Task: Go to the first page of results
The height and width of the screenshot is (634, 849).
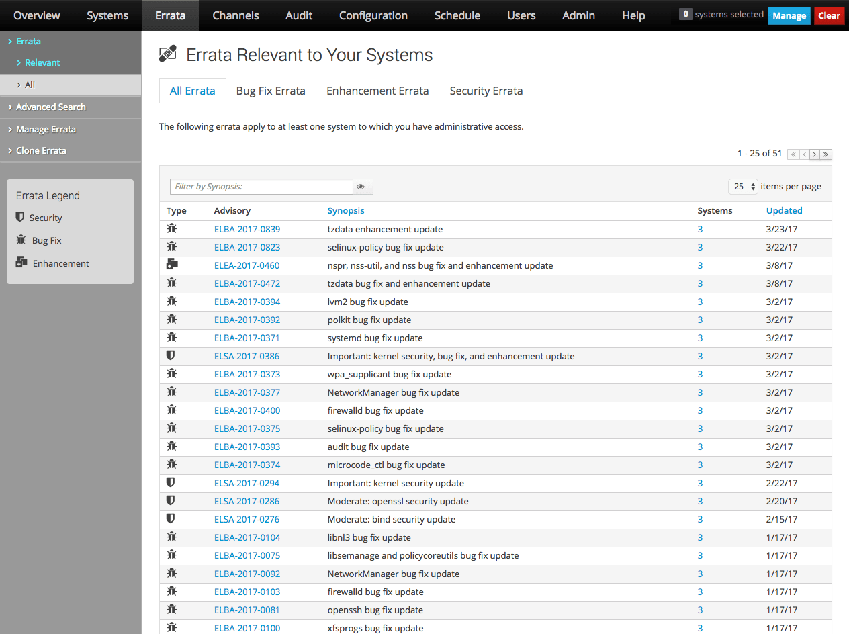Action: click(x=793, y=154)
